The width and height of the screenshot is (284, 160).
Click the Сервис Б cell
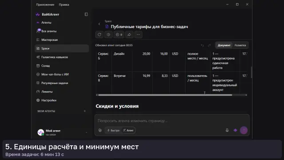point(103,61)
